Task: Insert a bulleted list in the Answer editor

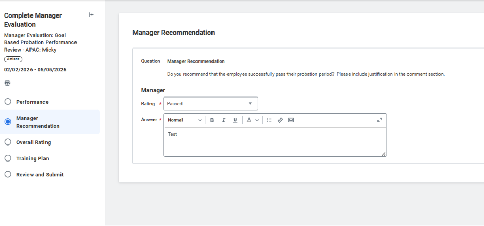Action: click(269, 120)
